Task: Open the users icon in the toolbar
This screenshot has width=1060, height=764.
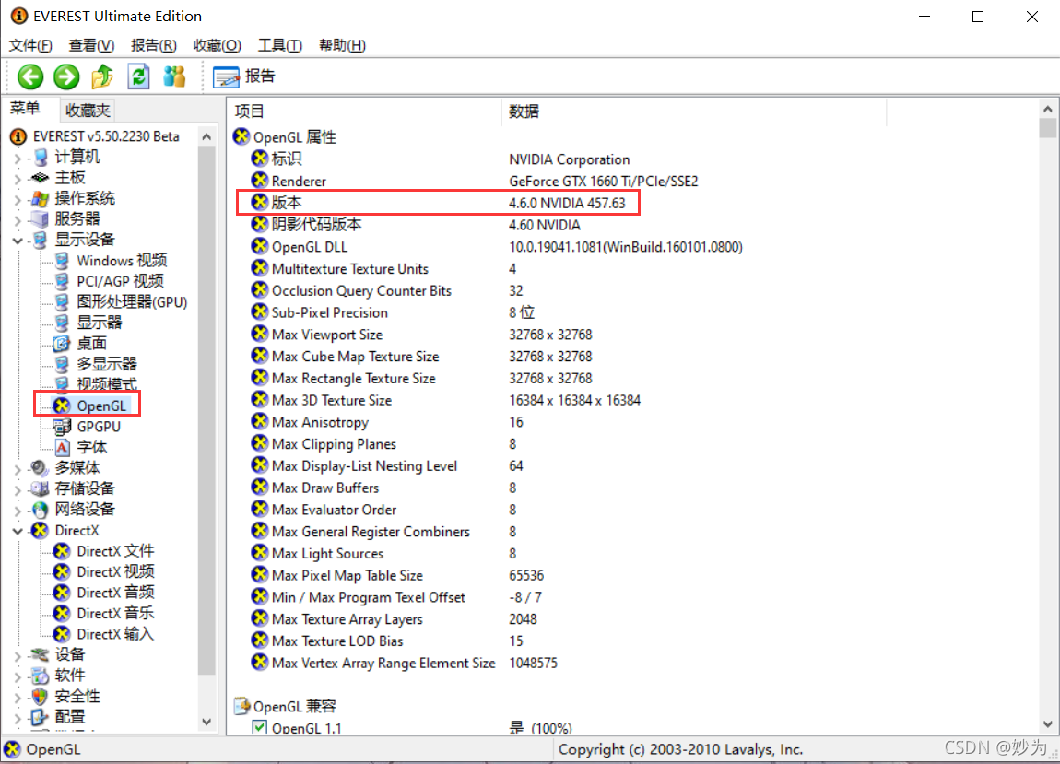Action: click(x=174, y=76)
